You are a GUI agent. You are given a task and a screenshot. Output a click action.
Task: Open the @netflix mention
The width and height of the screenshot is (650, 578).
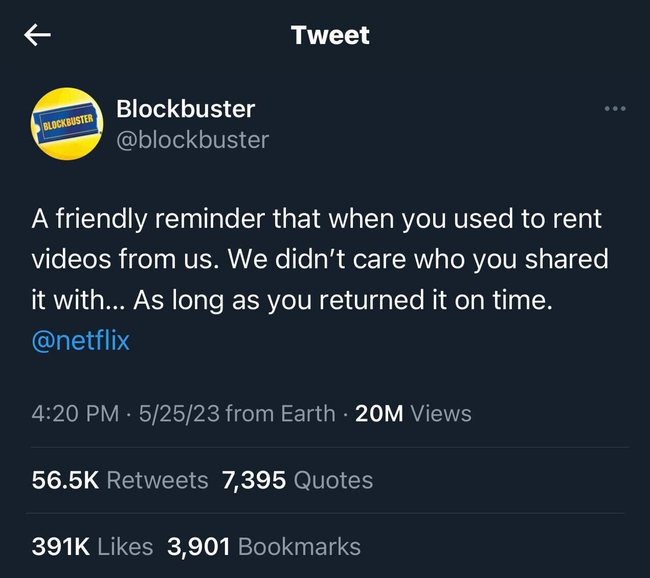(81, 340)
